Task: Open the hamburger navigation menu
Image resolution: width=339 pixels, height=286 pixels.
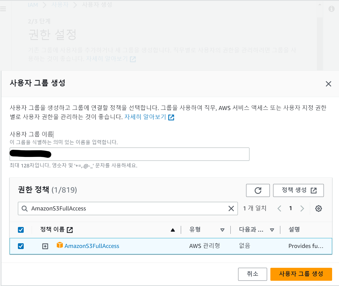Action: tap(3, 9)
